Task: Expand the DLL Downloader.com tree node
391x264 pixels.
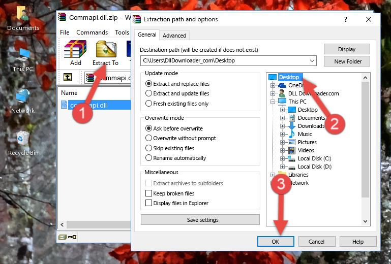Action: pyautogui.click(x=273, y=93)
